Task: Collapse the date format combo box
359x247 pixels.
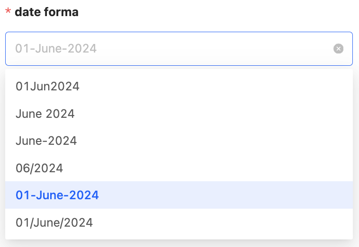Action: pos(171,49)
